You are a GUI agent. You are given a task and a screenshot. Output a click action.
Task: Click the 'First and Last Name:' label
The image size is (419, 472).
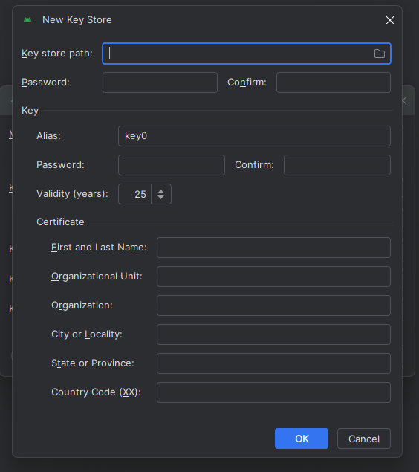99,247
